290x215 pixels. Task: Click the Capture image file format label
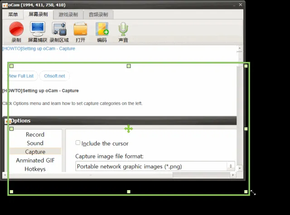coord(109,156)
